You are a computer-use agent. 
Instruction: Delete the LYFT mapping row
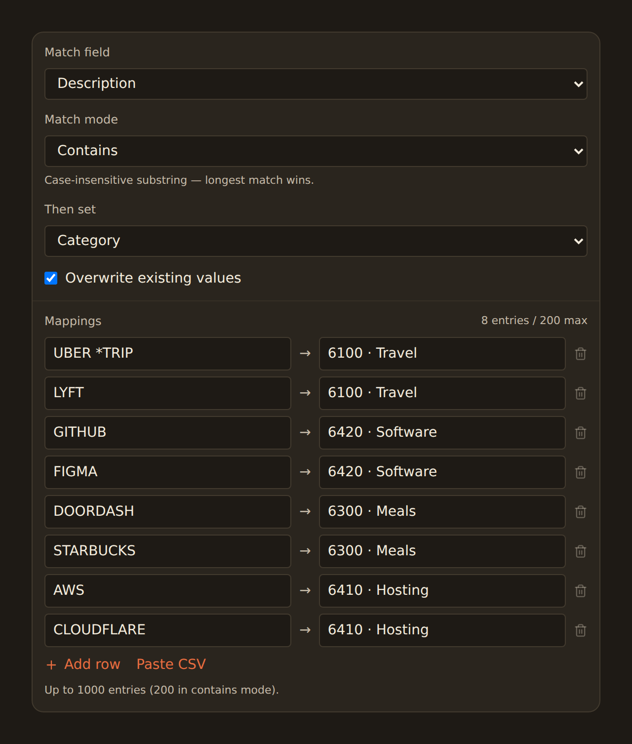pyautogui.click(x=581, y=393)
